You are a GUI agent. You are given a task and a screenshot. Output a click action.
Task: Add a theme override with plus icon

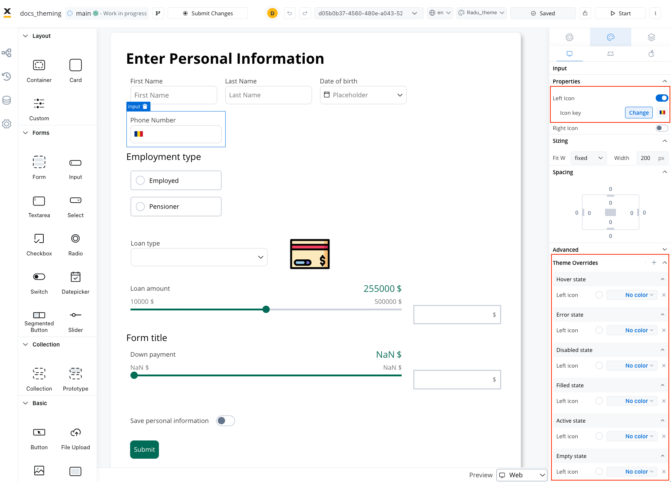(654, 263)
